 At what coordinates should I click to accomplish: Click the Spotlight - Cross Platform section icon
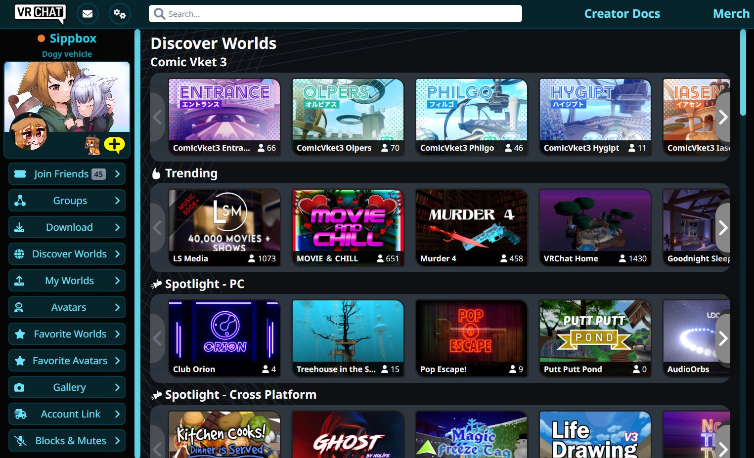[156, 395]
